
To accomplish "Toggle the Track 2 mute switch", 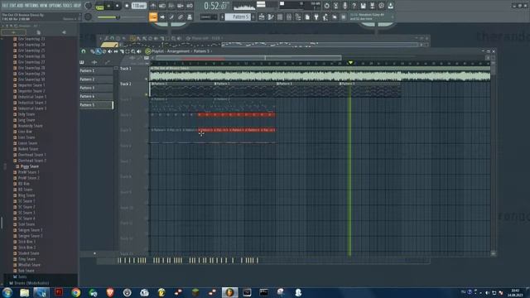I will 147,94.
